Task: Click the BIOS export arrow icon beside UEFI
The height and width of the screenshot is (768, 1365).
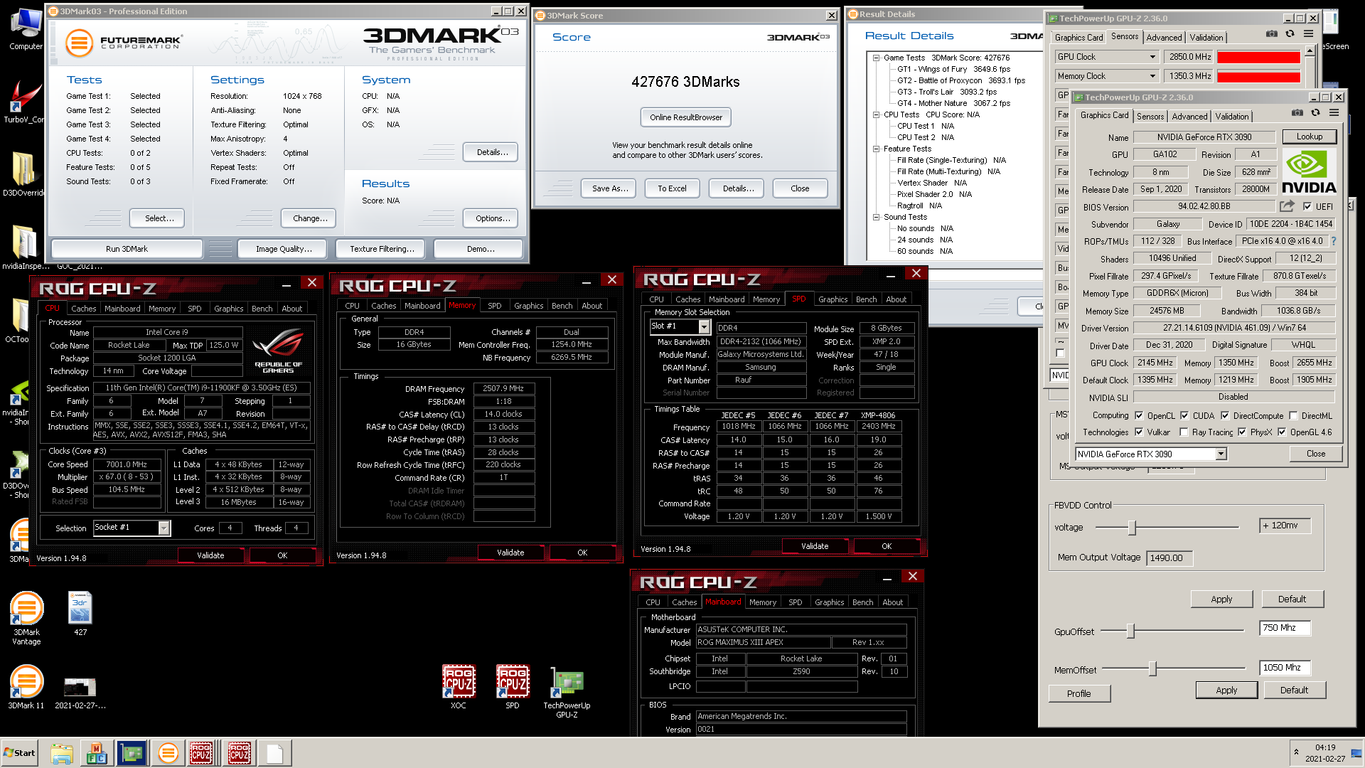Action: [1288, 206]
